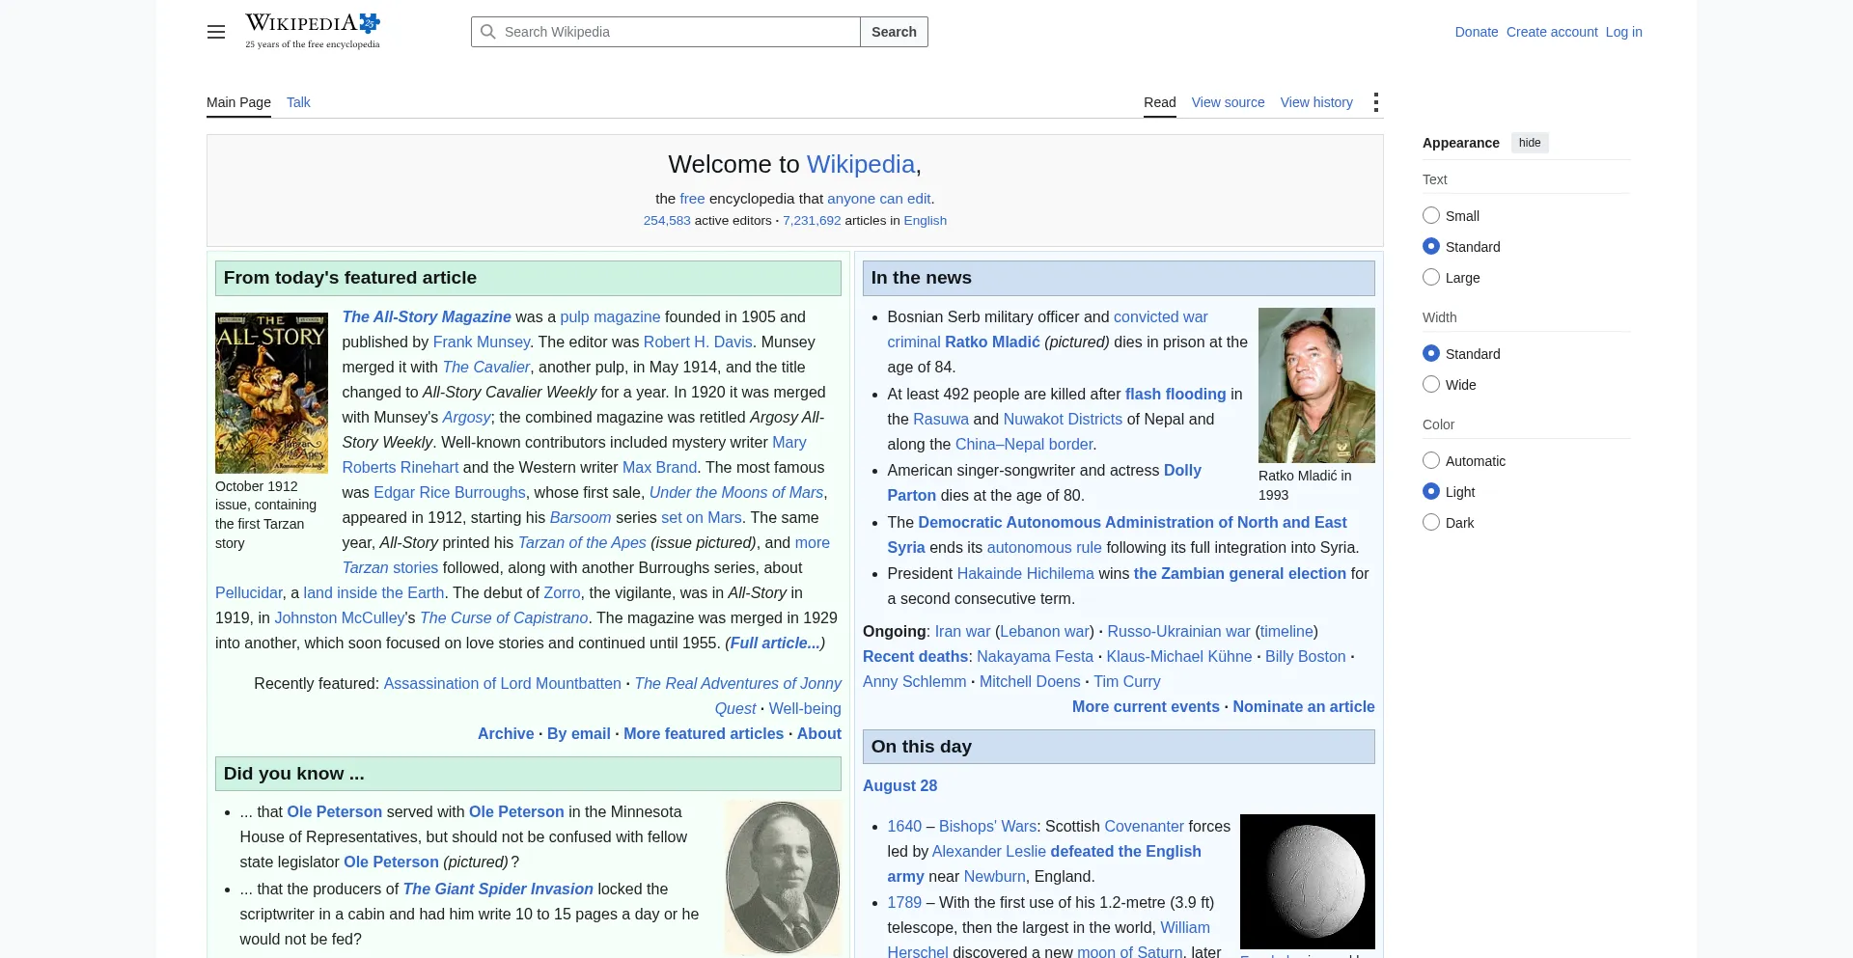Select Small text size

[x=1431, y=216]
